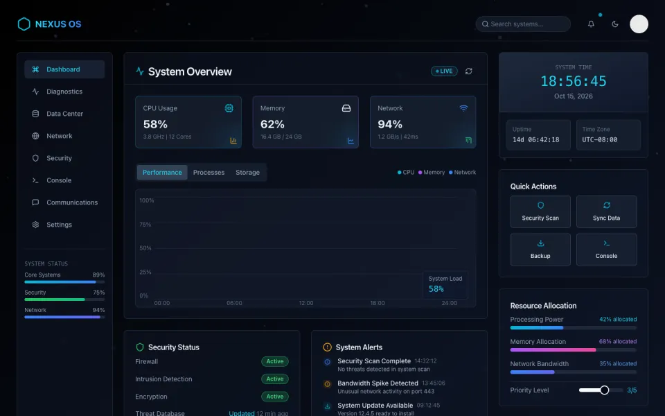665x416 pixels.
Task: Toggle the Memory legend series
Action: (432, 173)
